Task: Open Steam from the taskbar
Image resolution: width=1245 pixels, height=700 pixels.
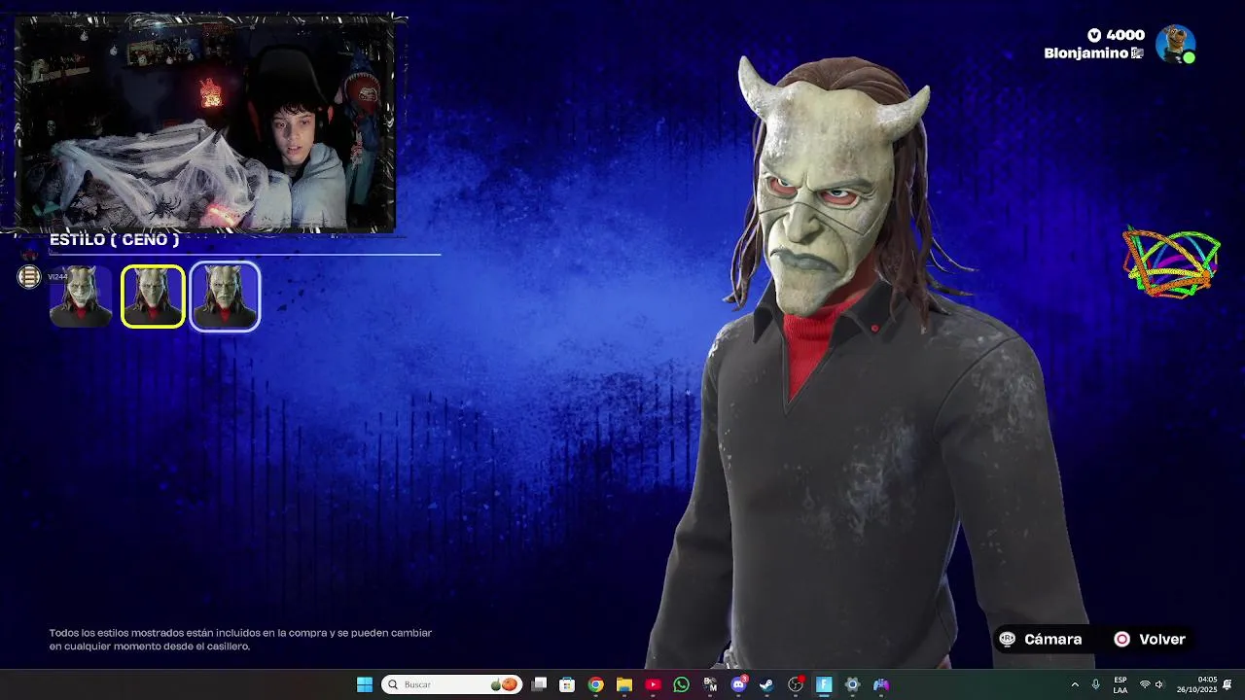Action: (766, 684)
